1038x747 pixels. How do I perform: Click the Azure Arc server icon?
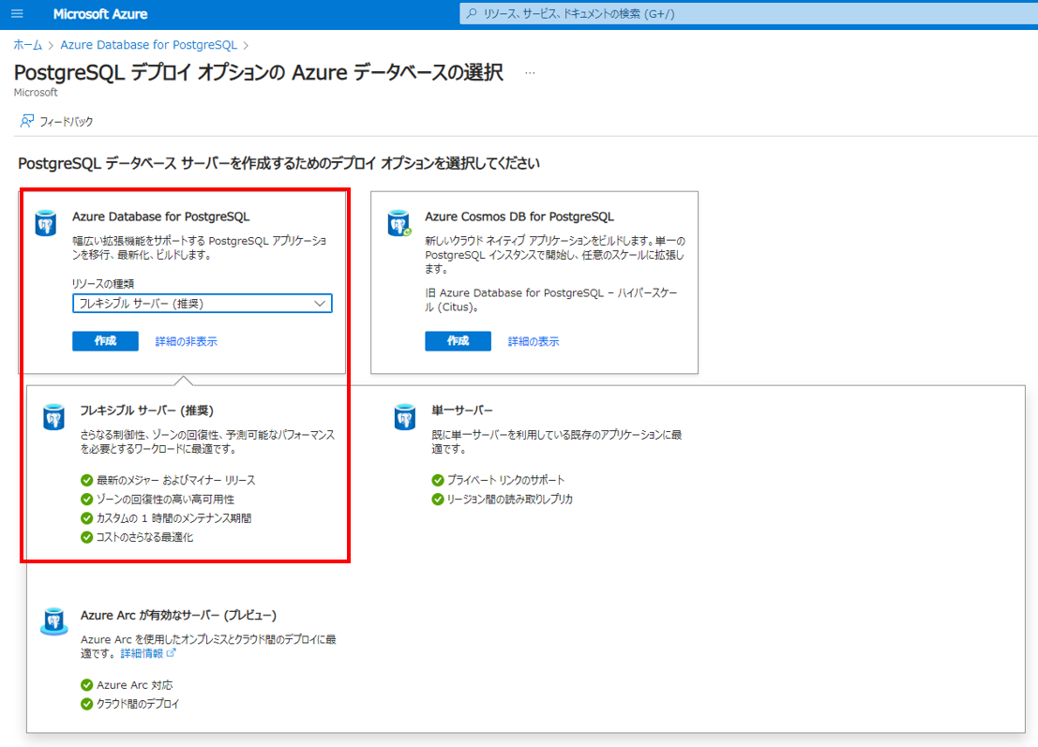pos(53,621)
